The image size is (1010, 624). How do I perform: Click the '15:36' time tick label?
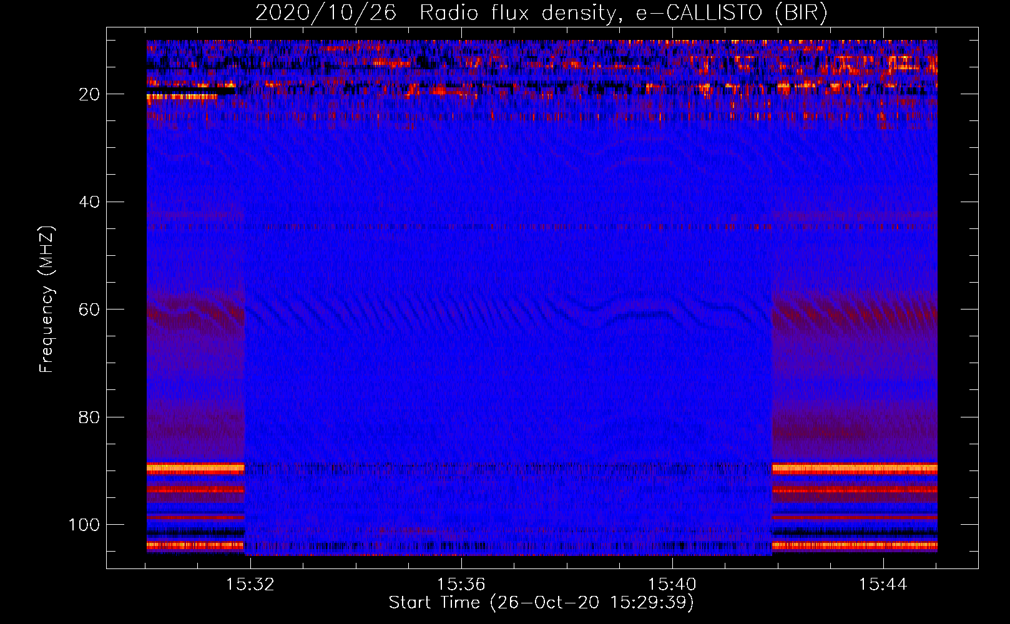pos(461,584)
